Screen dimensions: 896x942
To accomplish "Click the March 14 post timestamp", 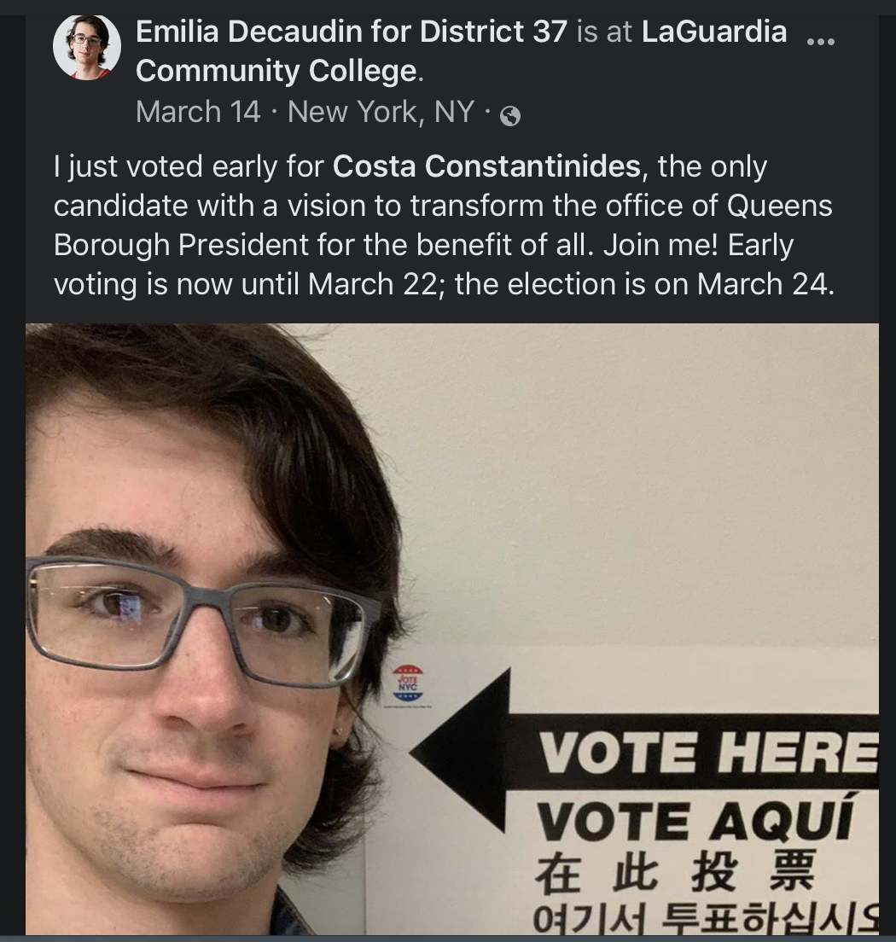I will 198,112.
